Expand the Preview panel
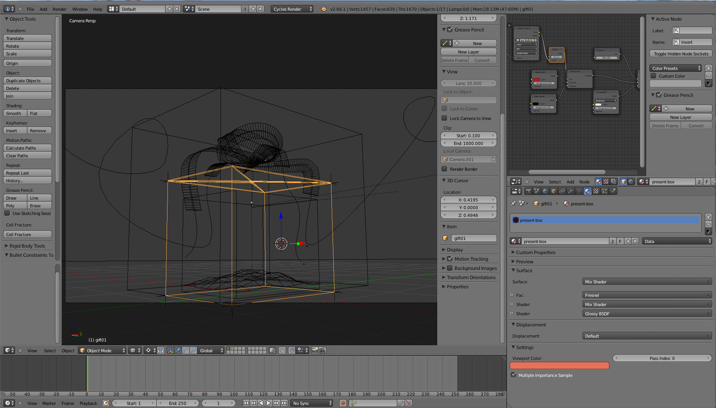This screenshot has height=408, width=716. point(524,261)
